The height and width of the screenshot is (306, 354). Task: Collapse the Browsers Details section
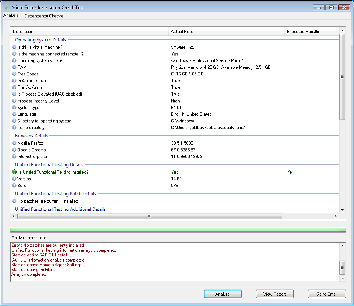click(31, 135)
